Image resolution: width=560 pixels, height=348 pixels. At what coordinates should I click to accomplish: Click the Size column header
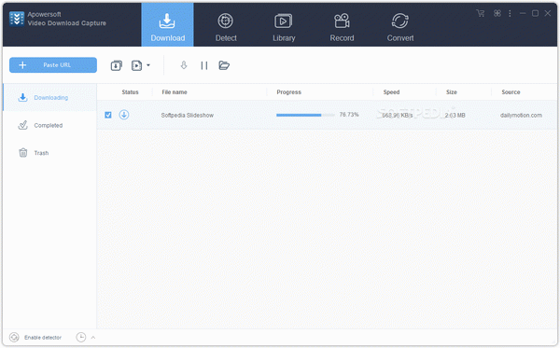[452, 92]
